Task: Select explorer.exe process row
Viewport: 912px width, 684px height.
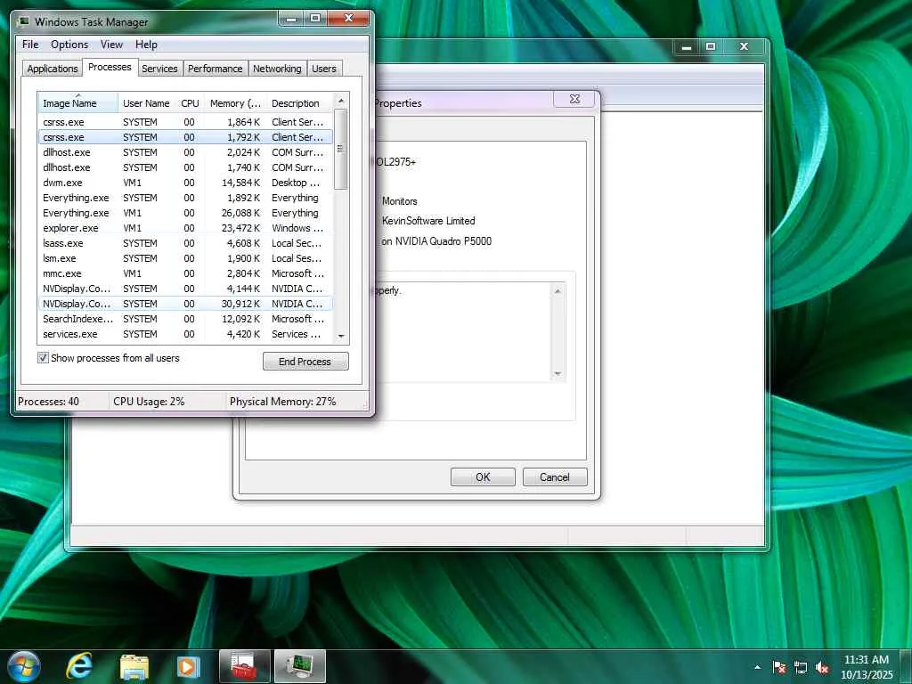Action: coord(185,228)
